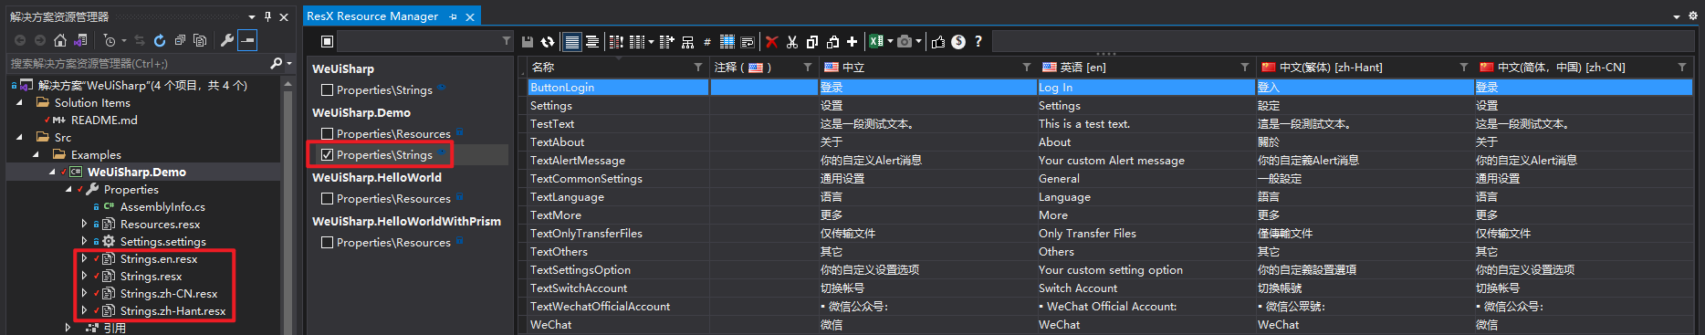1705x335 pixels.
Task: Click the Paste clipboard icon in ResX toolbar
Action: 832,41
